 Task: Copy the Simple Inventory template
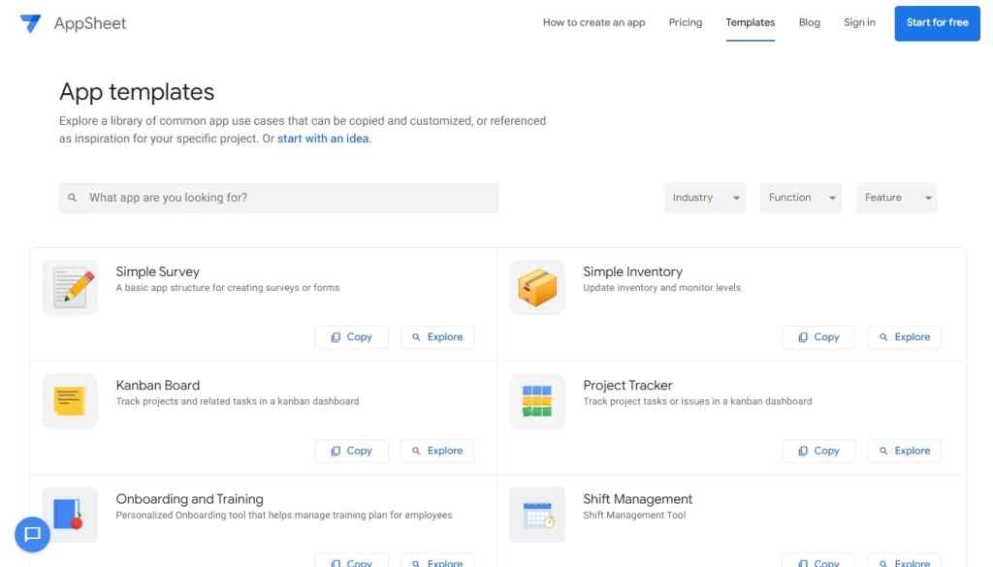pyautogui.click(x=818, y=337)
